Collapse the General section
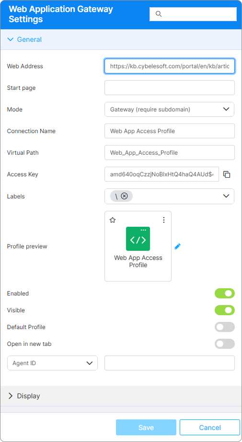The height and width of the screenshot is (442, 242). [121, 39]
